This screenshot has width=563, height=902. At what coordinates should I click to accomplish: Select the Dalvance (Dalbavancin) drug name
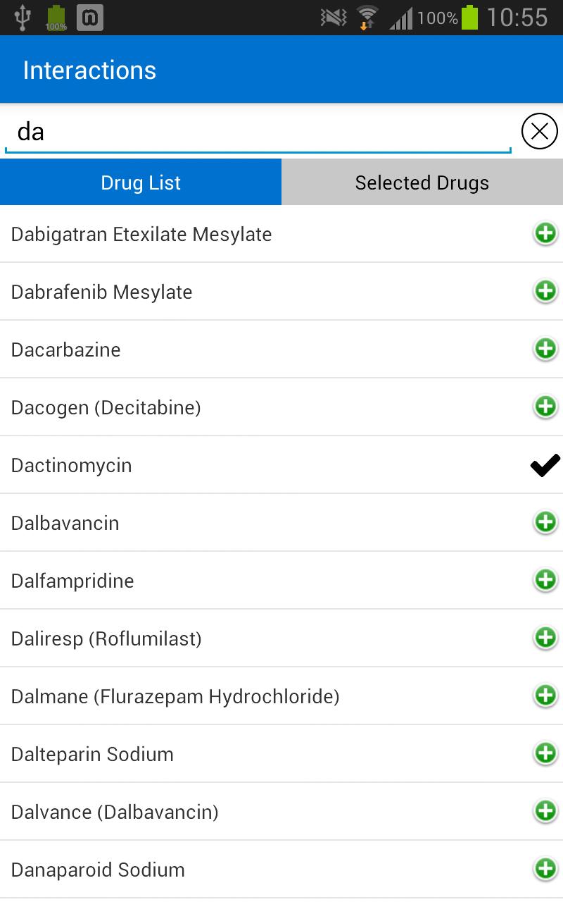pyautogui.click(x=115, y=812)
